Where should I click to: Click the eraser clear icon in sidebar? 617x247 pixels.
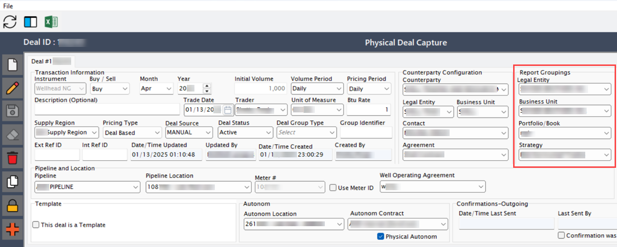(x=13, y=135)
